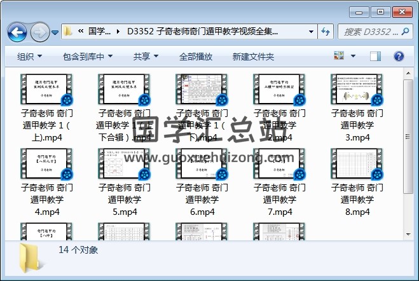This screenshot has height=281, width=419.
Task: Open the help question mark icon
Action: pyautogui.click(x=399, y=57)
